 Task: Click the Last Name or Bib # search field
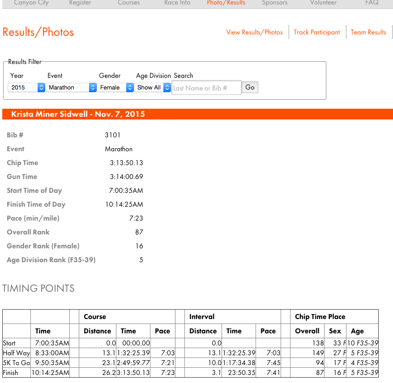point(206,88)
